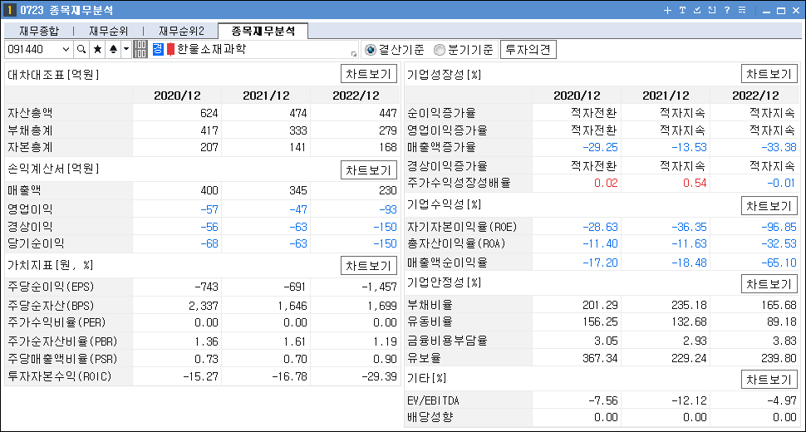Click 총자산이익율(ROA) value -11.40

[x=600, y=244]
